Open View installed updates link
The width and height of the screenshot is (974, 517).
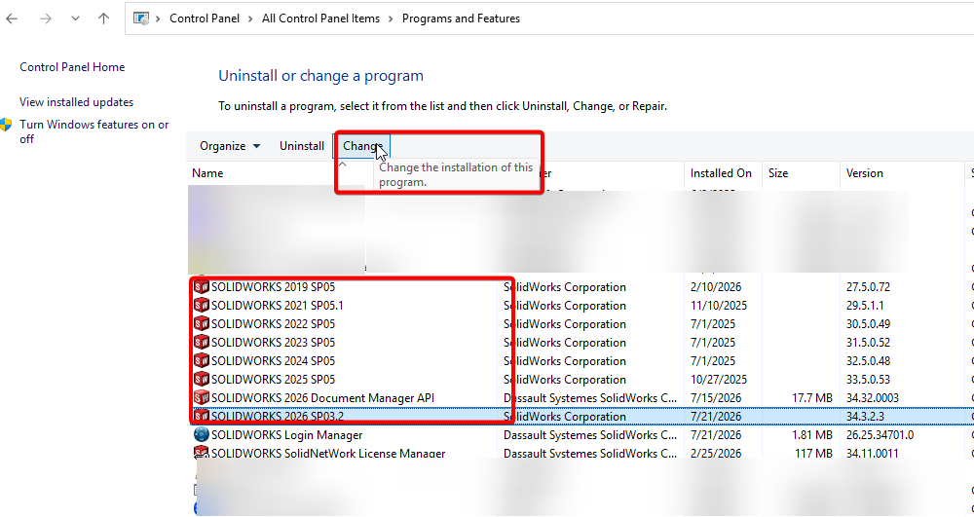pos(76,102)
